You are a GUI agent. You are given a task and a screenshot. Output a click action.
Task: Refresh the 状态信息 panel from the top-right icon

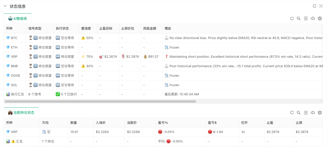pos(314,6)
